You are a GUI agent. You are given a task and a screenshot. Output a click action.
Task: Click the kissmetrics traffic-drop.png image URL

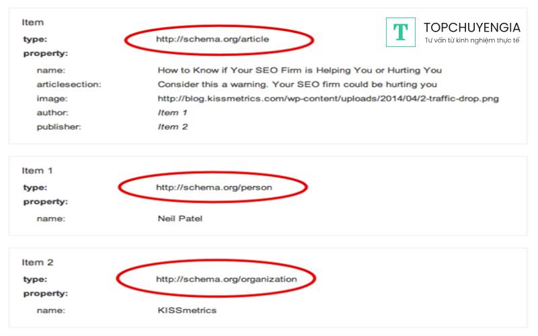pos(328,99)
